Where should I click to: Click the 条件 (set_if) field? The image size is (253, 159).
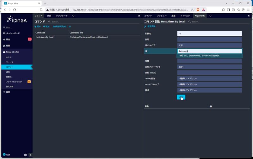coord(210,73)
